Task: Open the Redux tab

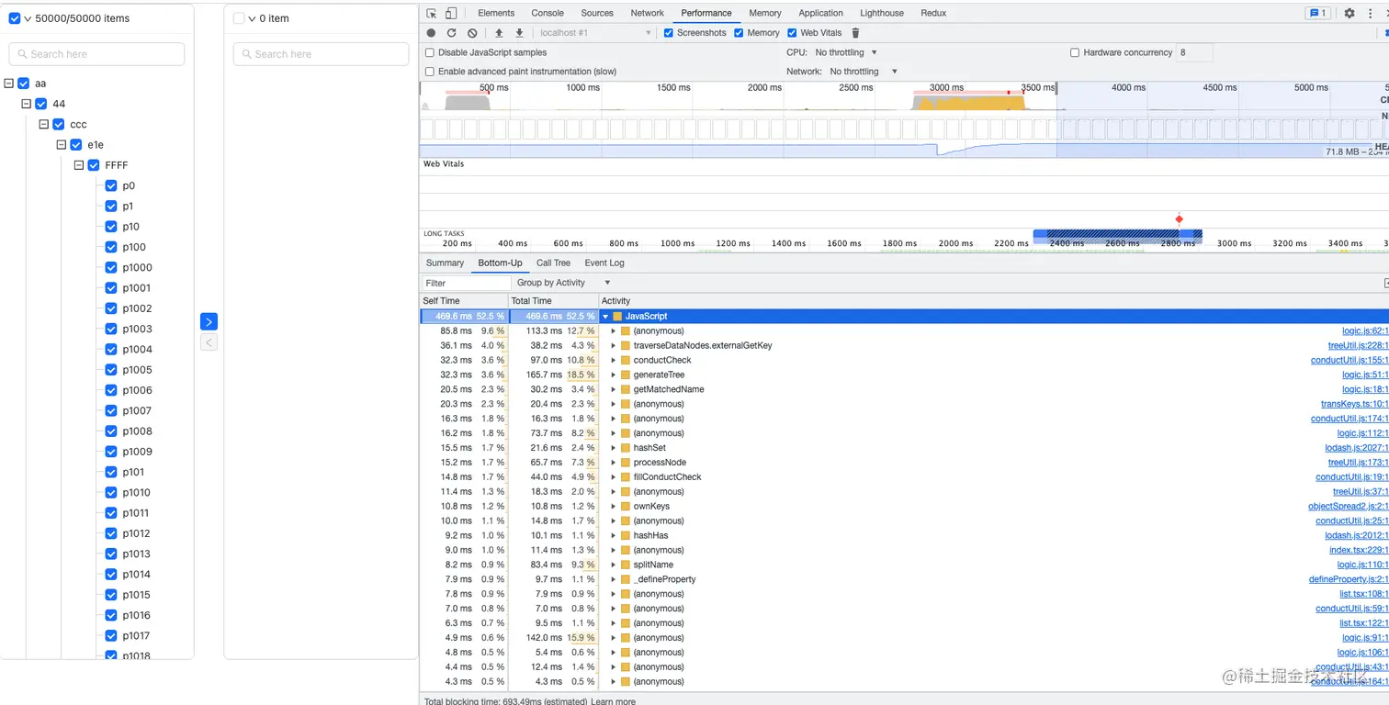Action: point(933,13)
